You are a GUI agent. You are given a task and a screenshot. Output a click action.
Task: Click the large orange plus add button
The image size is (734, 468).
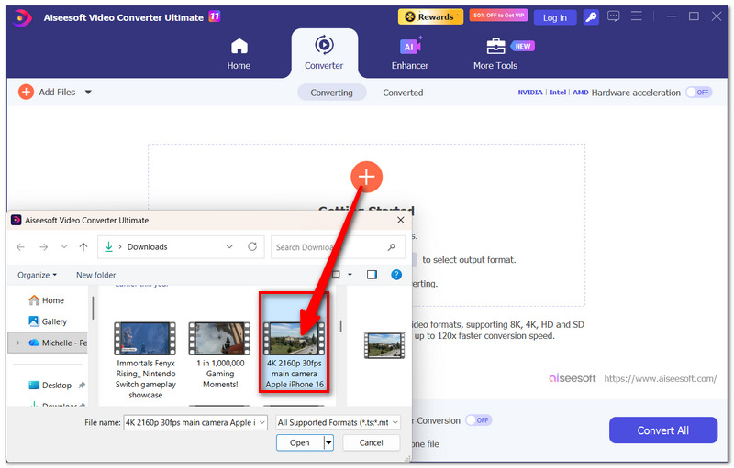click(x=366, y=177)
